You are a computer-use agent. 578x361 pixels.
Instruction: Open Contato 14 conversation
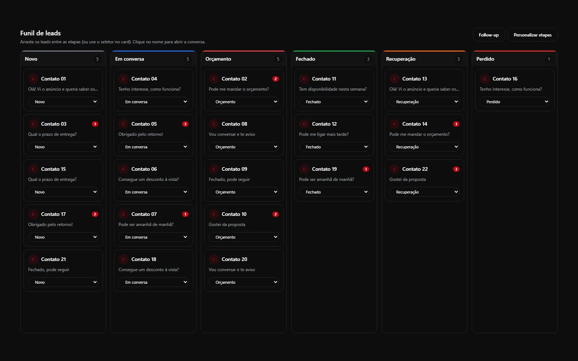pos(415,124)
